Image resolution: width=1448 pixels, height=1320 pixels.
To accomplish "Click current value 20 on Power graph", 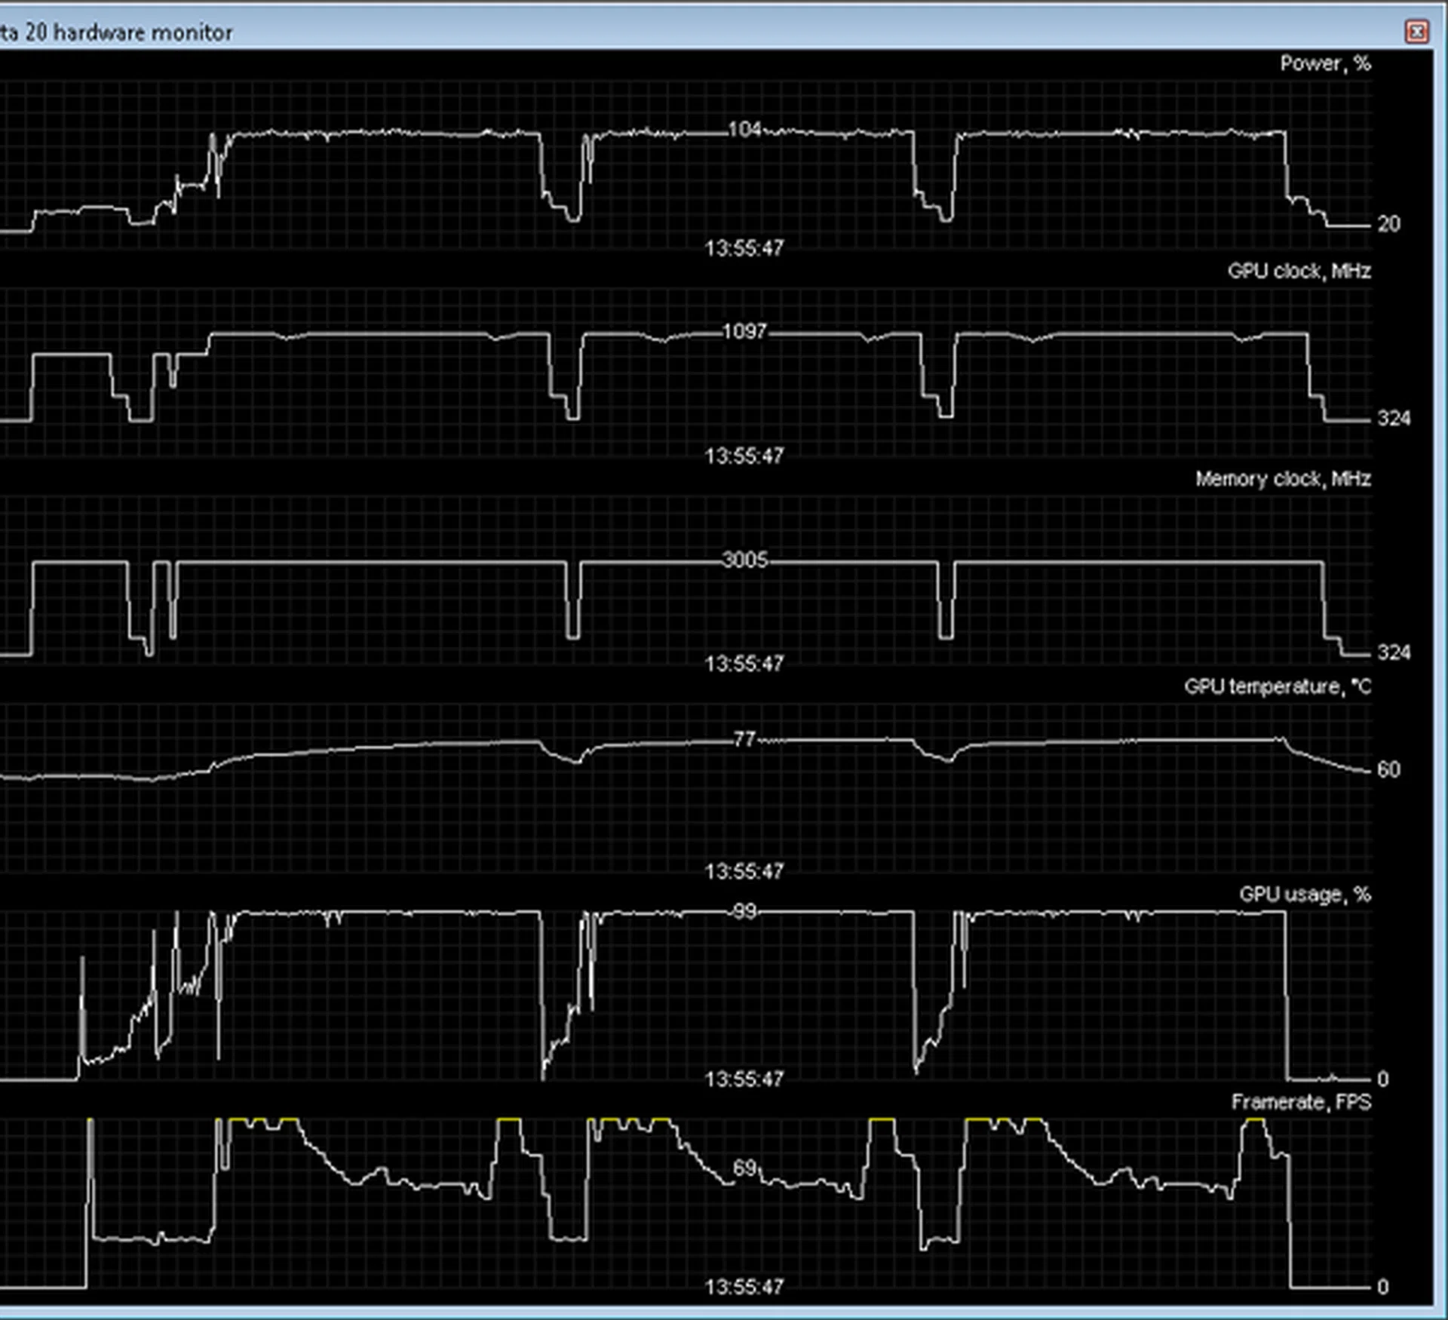I will coord(1388,224).
